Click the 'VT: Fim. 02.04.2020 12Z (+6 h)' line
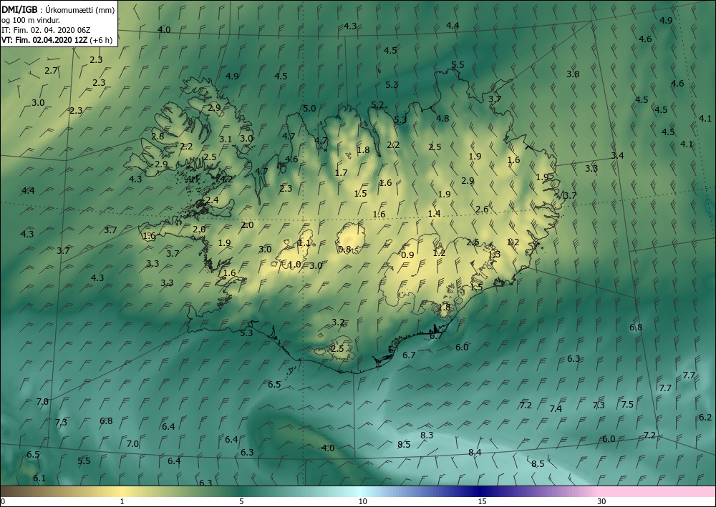 coord(57,40)
